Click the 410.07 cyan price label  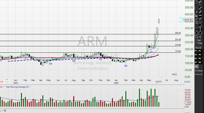click(181, 18)
